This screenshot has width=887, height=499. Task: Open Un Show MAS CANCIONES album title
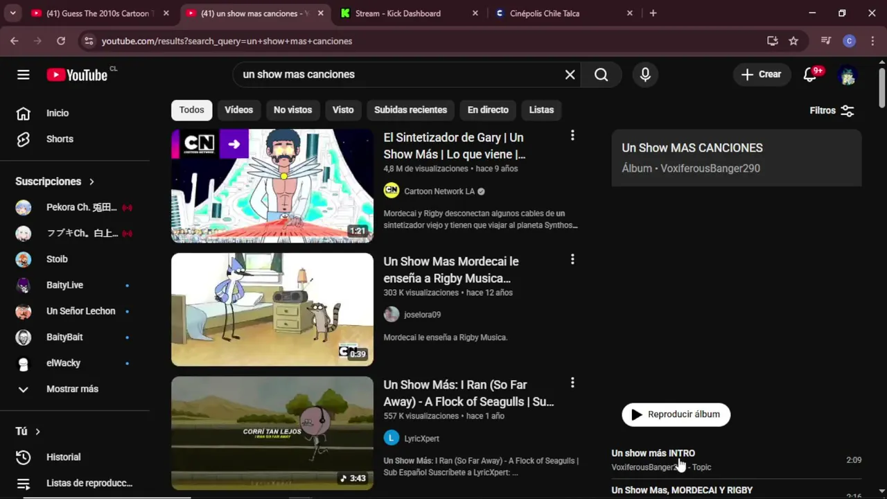[692, 148]
